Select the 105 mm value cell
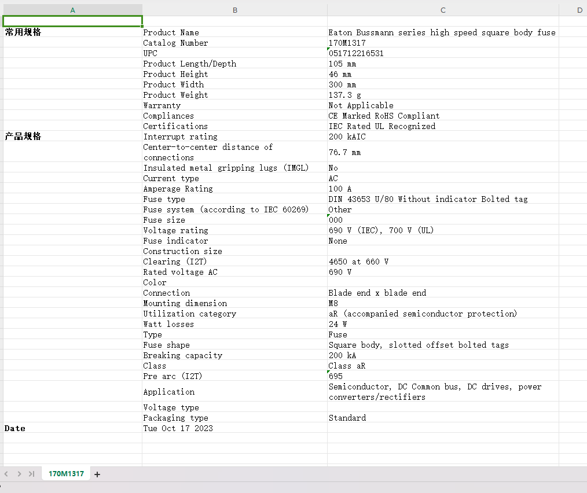 click(443, 63)
